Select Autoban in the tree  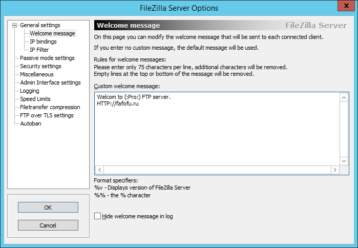(x=31, y=124)
